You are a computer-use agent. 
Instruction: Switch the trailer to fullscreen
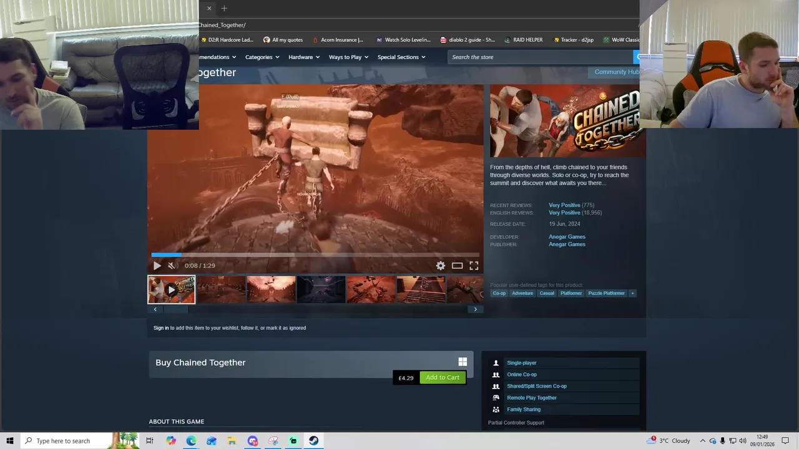tap(474, 266)
